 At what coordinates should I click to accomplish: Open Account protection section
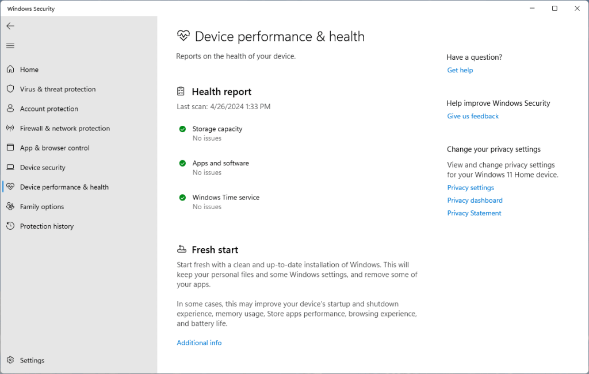click(x=49, y=109)
